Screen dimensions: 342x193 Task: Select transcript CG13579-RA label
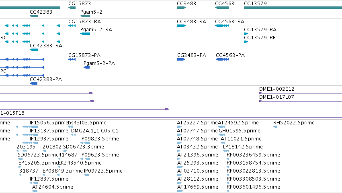260,30
